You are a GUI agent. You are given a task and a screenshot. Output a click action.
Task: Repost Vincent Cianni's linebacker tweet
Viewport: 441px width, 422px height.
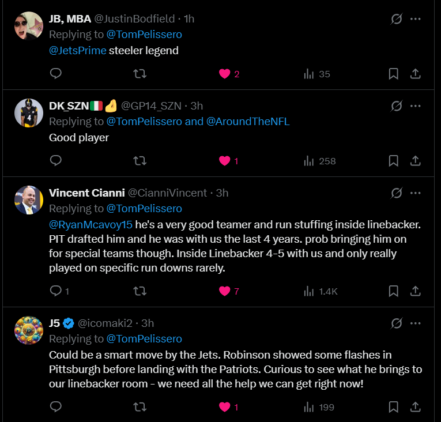[140, 291]
